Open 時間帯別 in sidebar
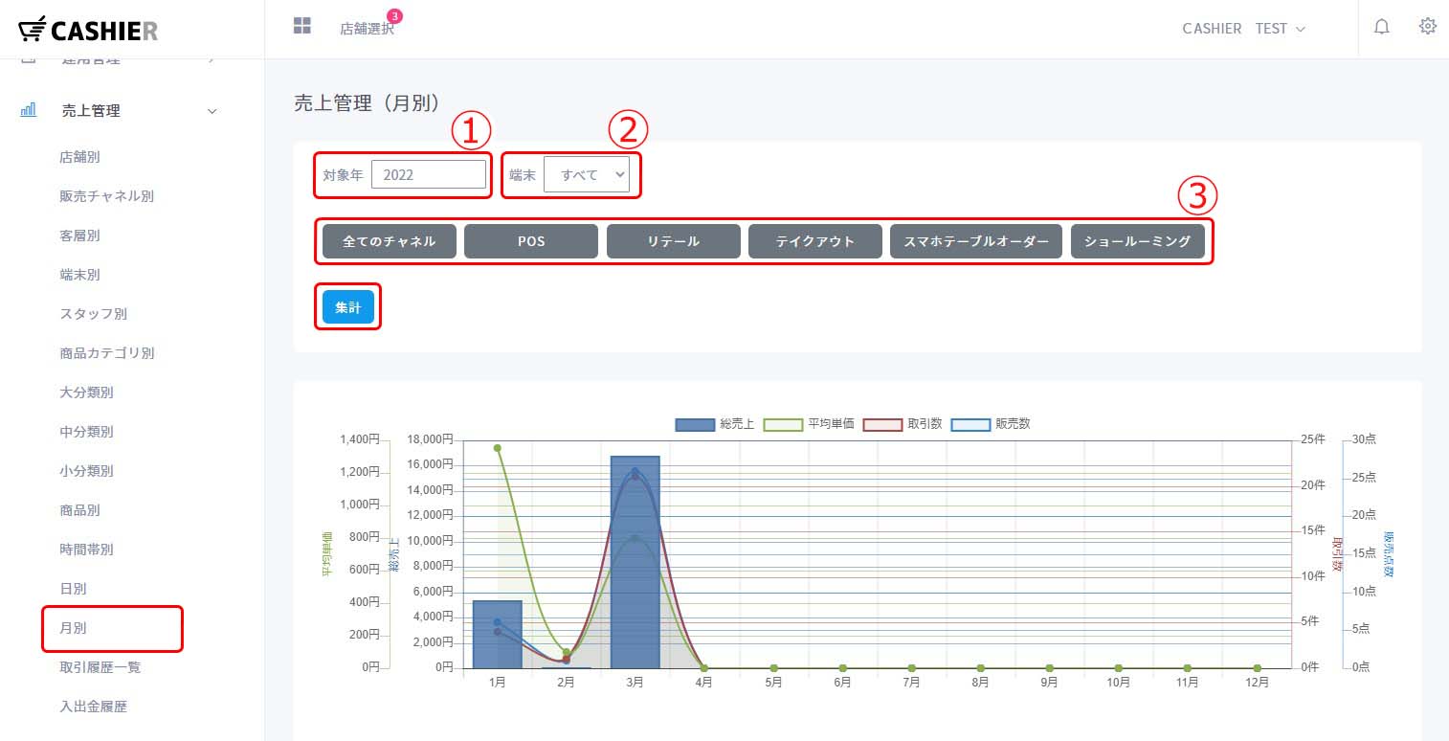This screenshot has height=741, width=1449. tap(87, 550)
